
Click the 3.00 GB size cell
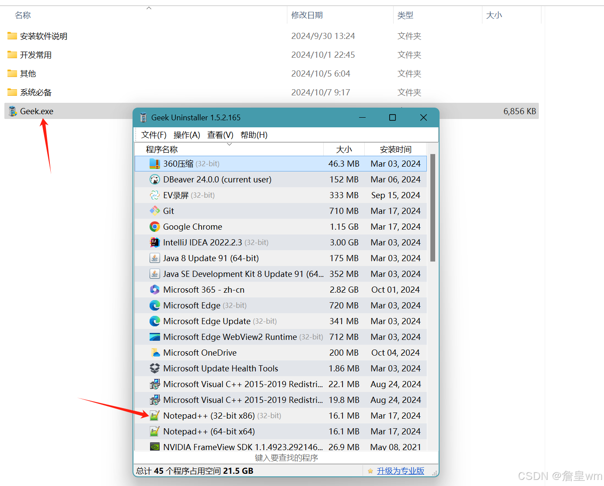click(x=344, y=242)
